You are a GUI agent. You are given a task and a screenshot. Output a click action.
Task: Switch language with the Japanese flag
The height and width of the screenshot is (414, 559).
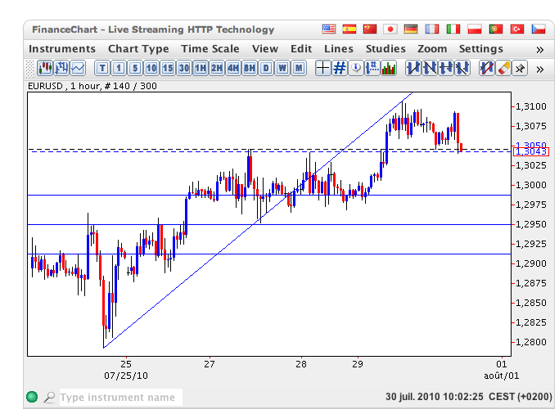click(x=390, y=29)
